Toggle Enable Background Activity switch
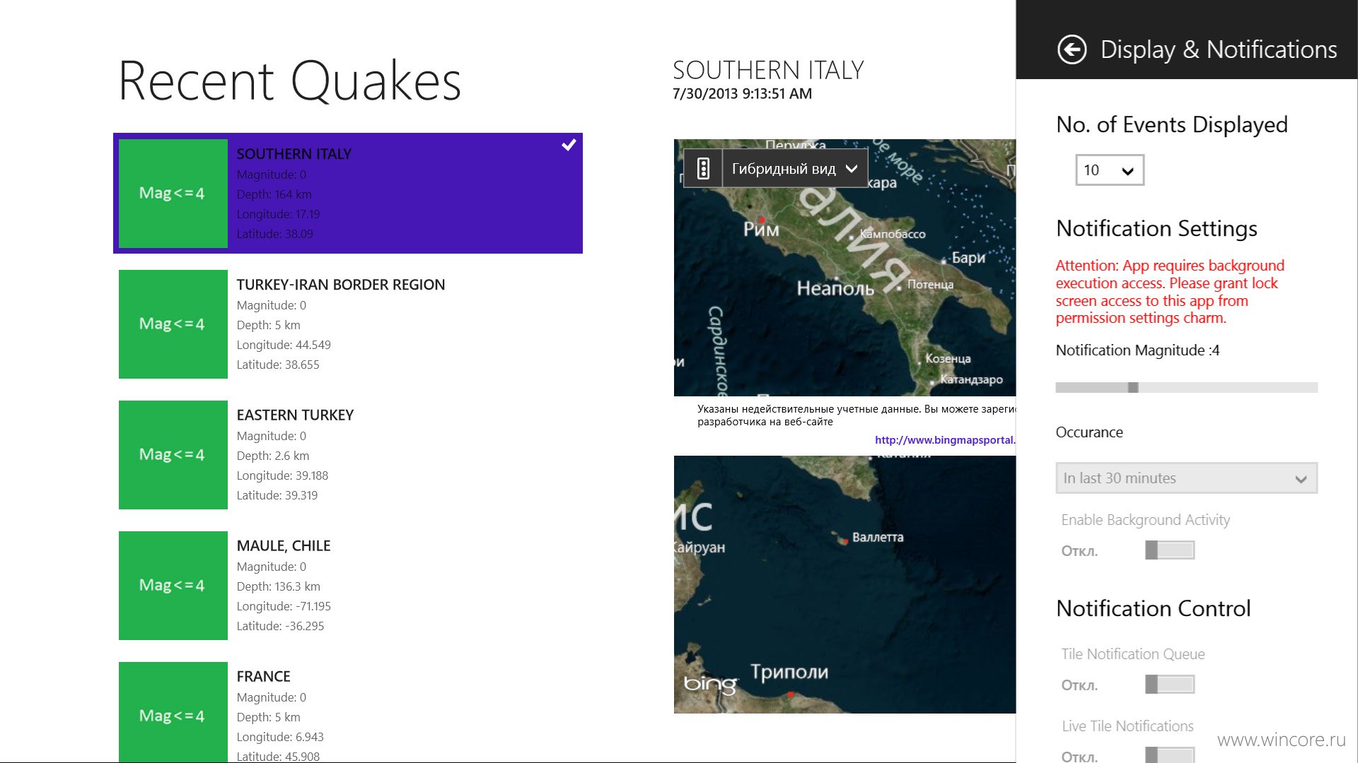 click(1170, 550)
